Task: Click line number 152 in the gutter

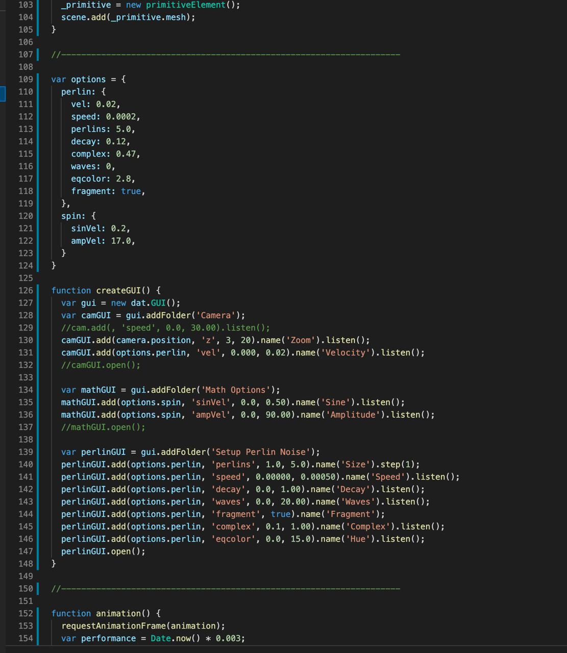Action: pos(25,613)
